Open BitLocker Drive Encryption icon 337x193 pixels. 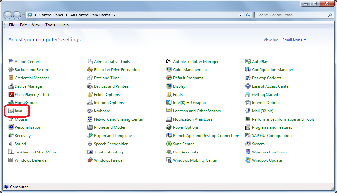90,69
